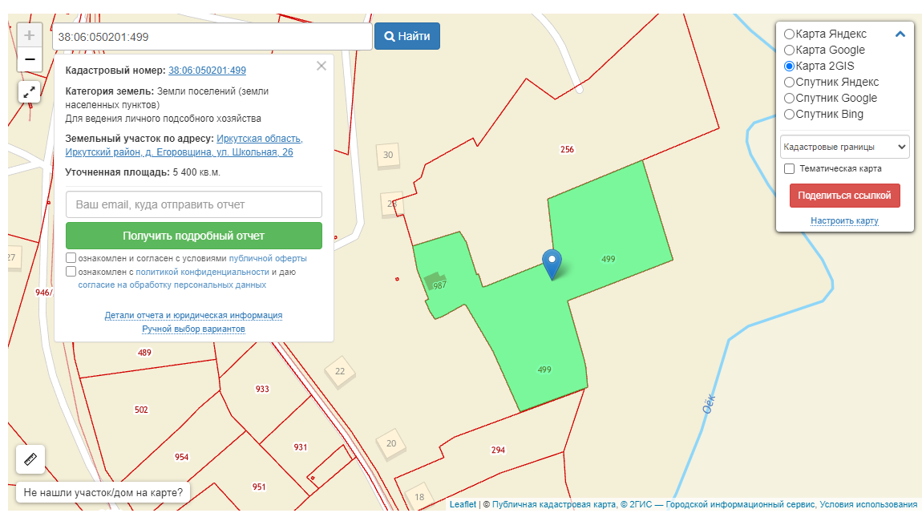Screen dimensions: 922x513
Task: Close the cadastral info popup
Action: (x=321, y=66)
